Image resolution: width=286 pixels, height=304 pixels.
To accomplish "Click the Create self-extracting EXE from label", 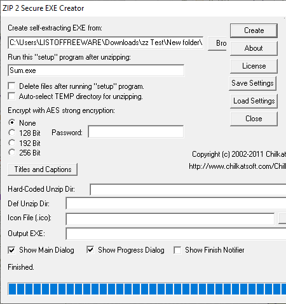I will pos(55,28).
